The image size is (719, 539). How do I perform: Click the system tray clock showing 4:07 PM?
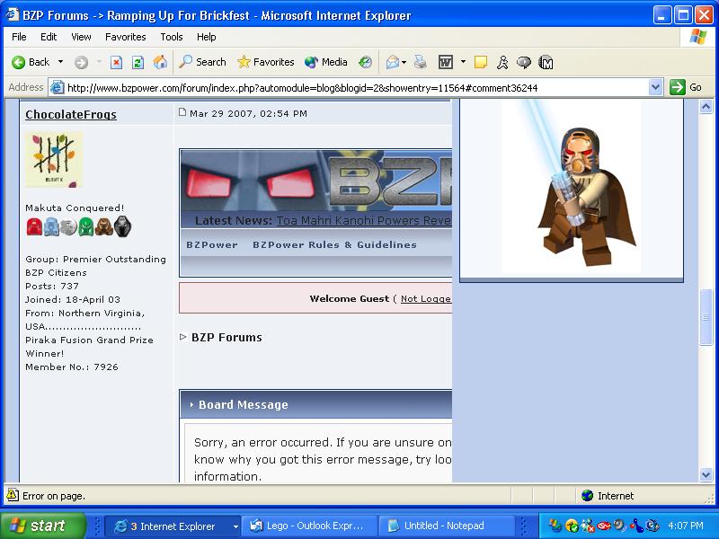tap(686, 526)
